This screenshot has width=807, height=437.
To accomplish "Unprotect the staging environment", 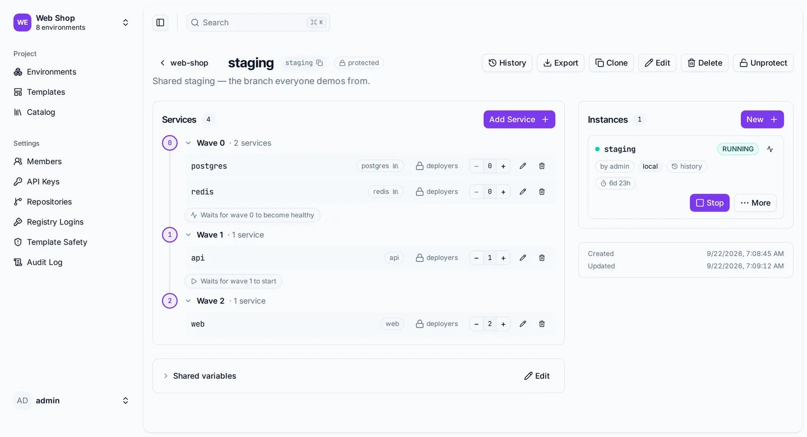I will [763, 63].
